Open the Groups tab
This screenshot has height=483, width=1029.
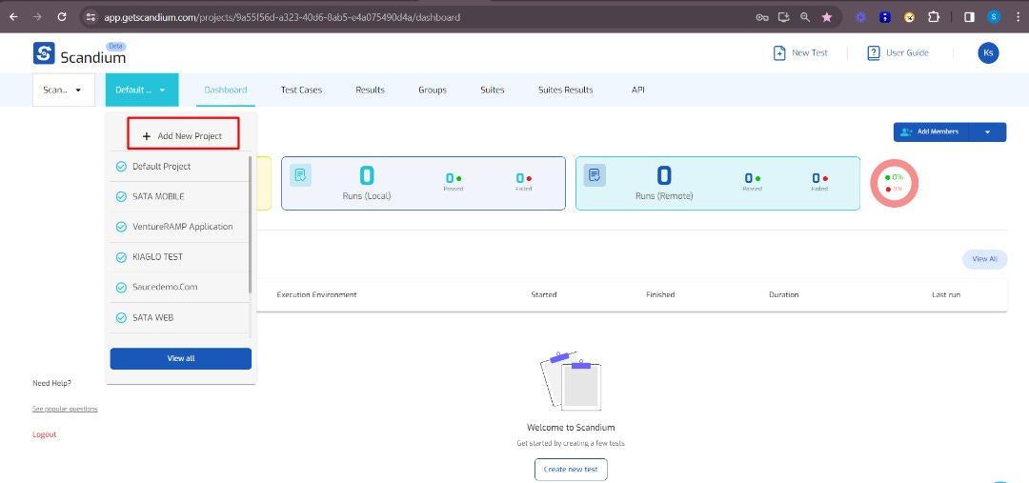(x=433, y=90)
